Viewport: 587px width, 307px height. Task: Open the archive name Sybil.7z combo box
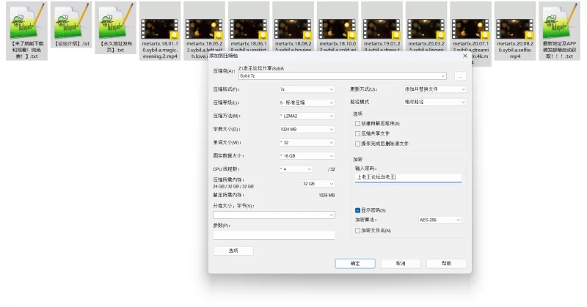pos(342,76)
